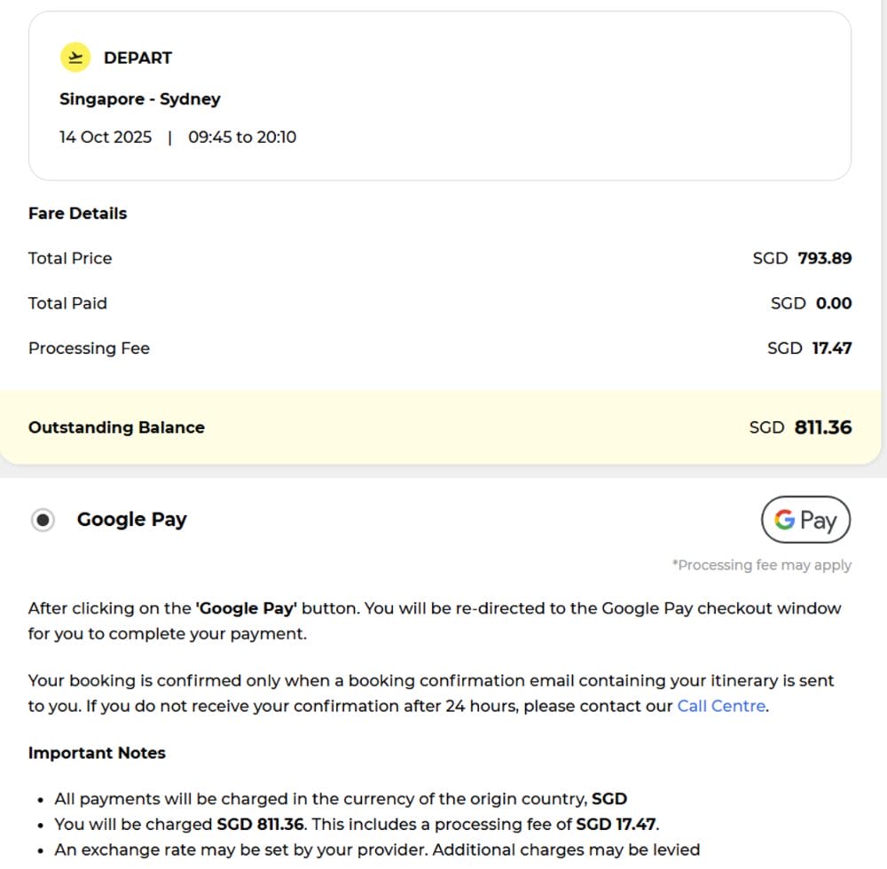The height and width of the screenshot is (869, 887).
Task: Click the Processing Fee amount SGD 17.47
Action: coord(809,348)
